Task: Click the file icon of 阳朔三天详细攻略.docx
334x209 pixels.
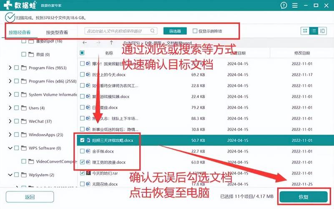Action: [88, 140]
